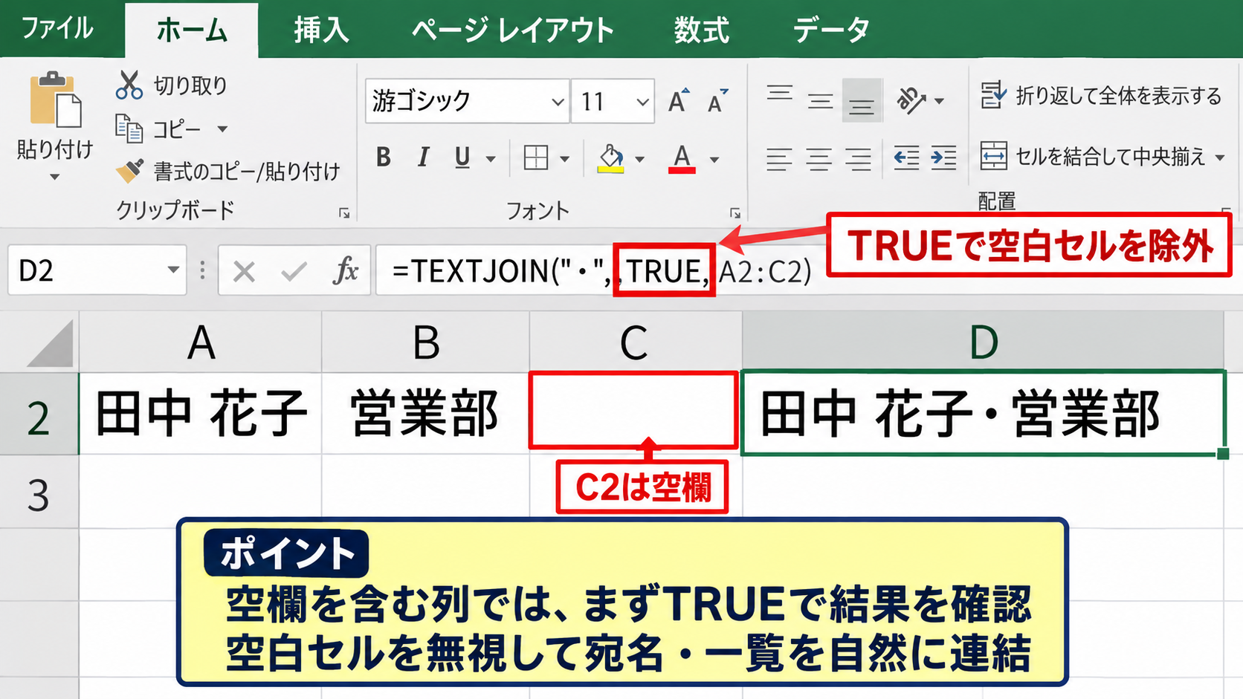Align text to middle vertically icon
This screenshot has height=699, width=1243.
pos(821,100)
